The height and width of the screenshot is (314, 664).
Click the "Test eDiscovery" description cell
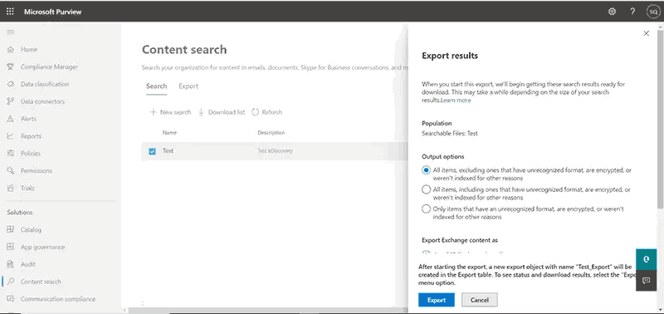(x=275, y=151)
